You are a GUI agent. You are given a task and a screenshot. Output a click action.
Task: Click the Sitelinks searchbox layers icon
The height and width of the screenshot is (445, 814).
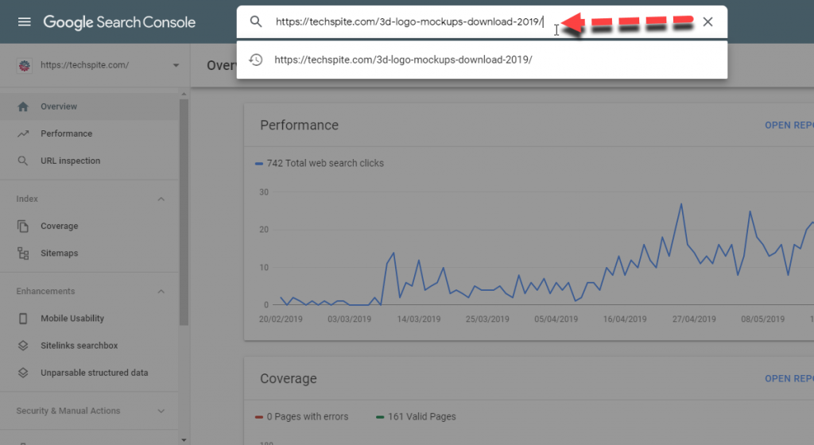(x=23, y=346)
